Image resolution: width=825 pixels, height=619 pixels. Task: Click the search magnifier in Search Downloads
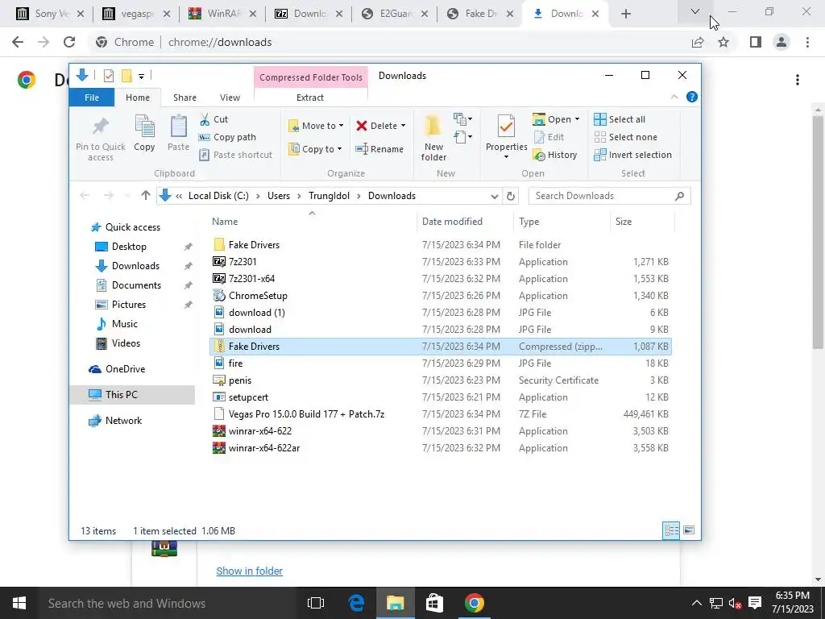pos(679,196)
